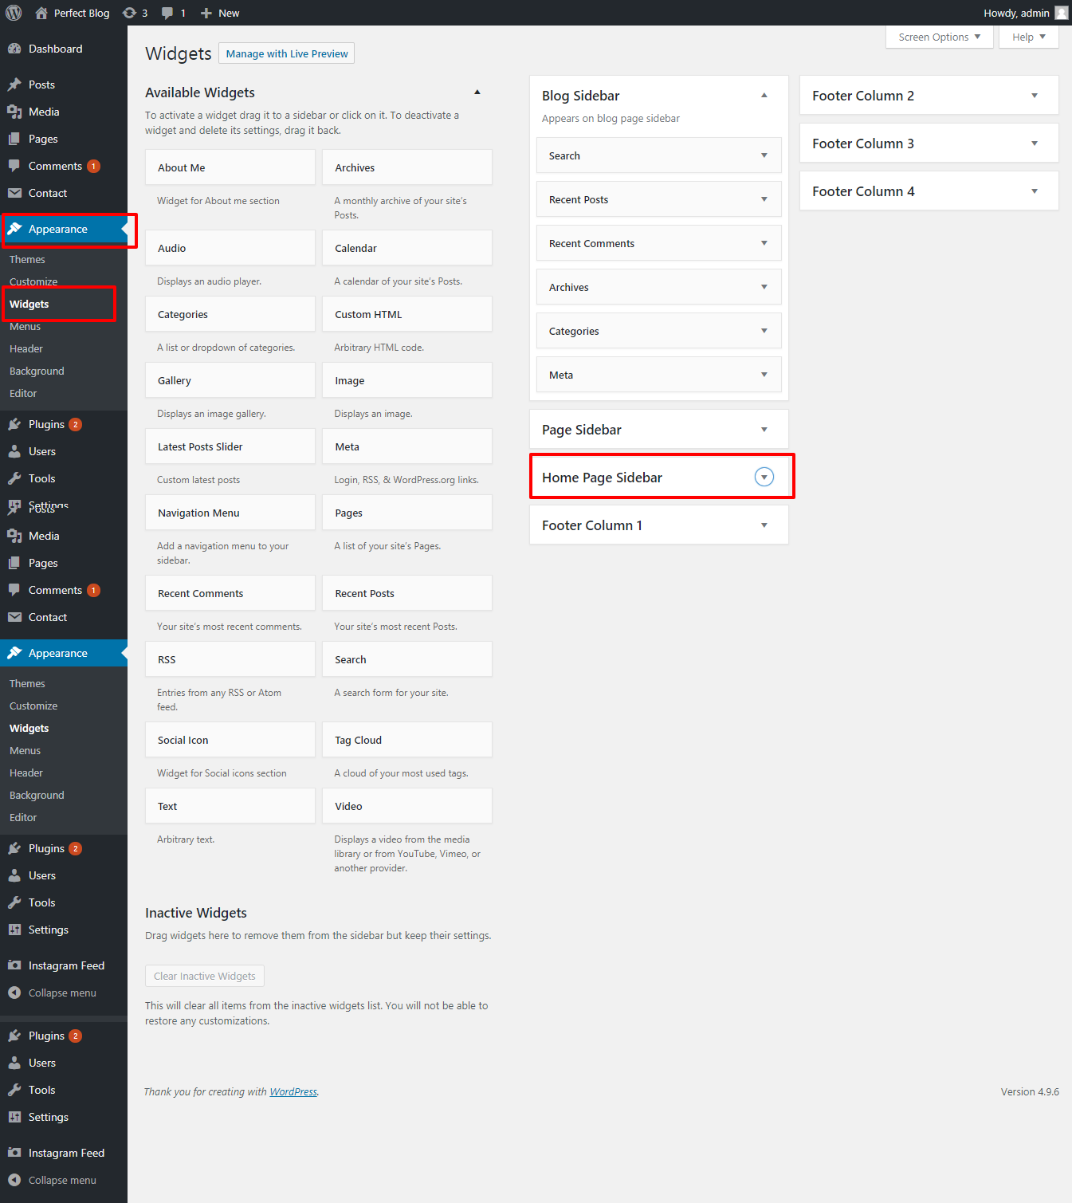This screenshot has height=1203, width=1072.
Task: Click the WordPress logo in the admin bar
Action: click(x=14, y=13)
